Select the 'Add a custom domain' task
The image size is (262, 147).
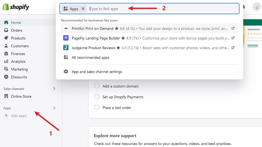click(121, 86)
